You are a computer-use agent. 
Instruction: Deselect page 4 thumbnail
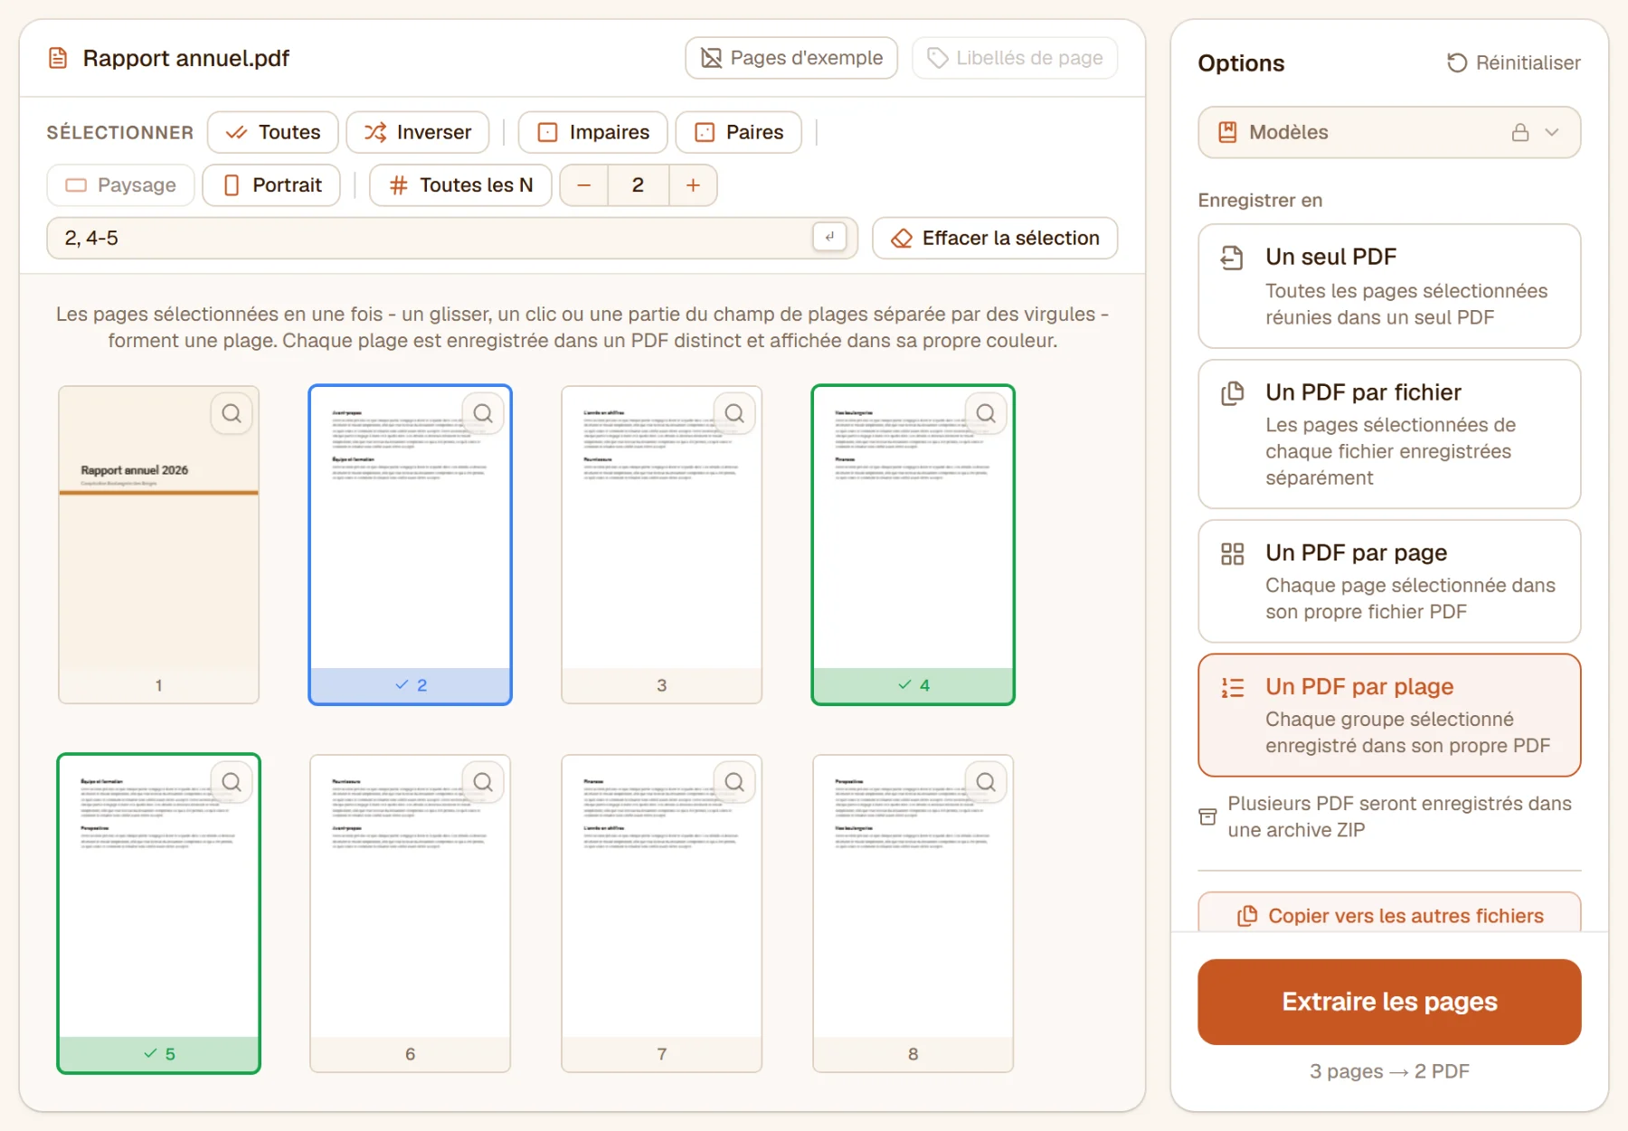point(913,544)
